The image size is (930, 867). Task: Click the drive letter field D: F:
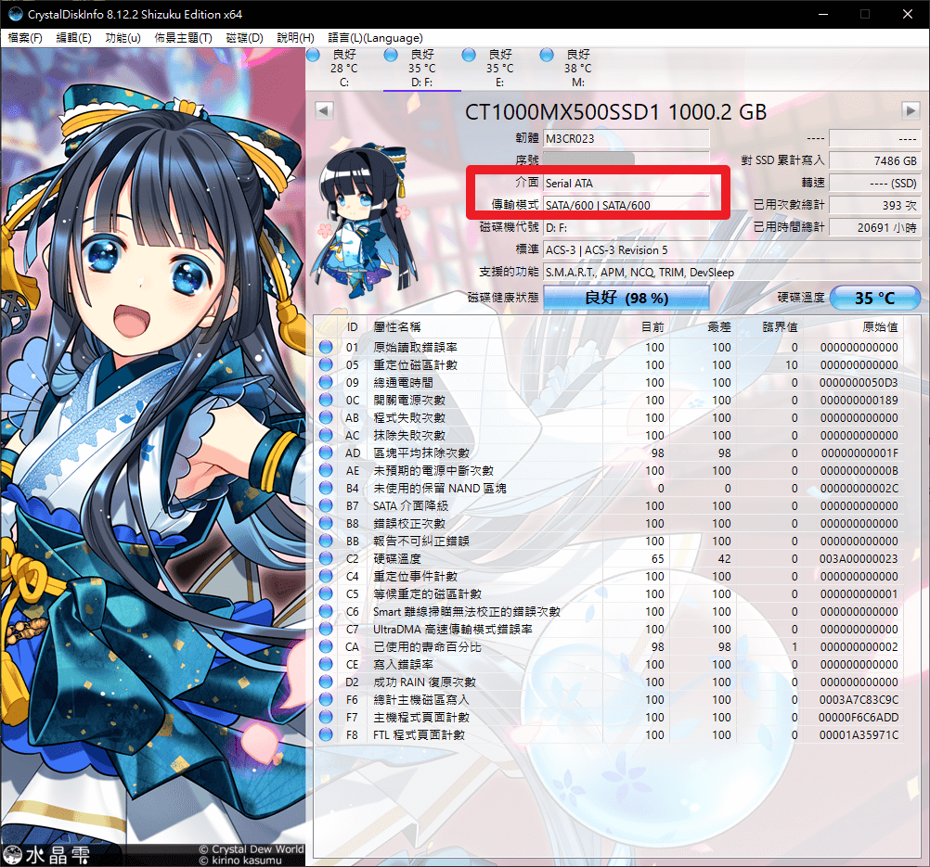pyautogui.click(x=626, y=227)
